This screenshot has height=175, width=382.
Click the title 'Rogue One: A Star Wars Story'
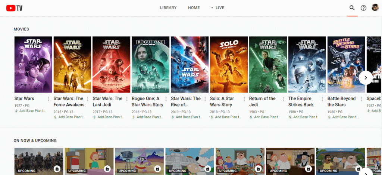[x=147, y=102]
